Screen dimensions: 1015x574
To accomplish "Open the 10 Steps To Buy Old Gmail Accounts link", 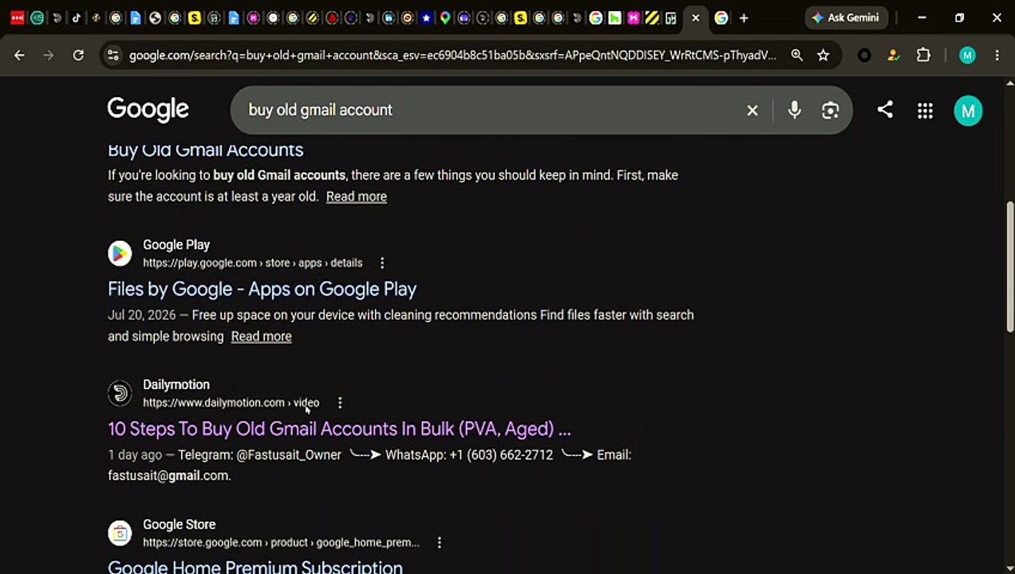I will [339, 429].
